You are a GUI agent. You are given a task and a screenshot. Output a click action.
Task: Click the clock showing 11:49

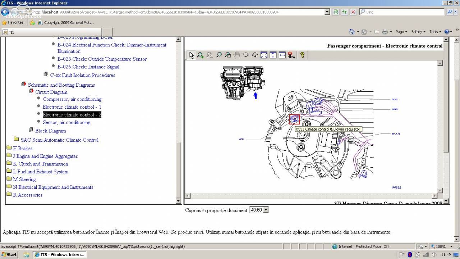(446, 255)
